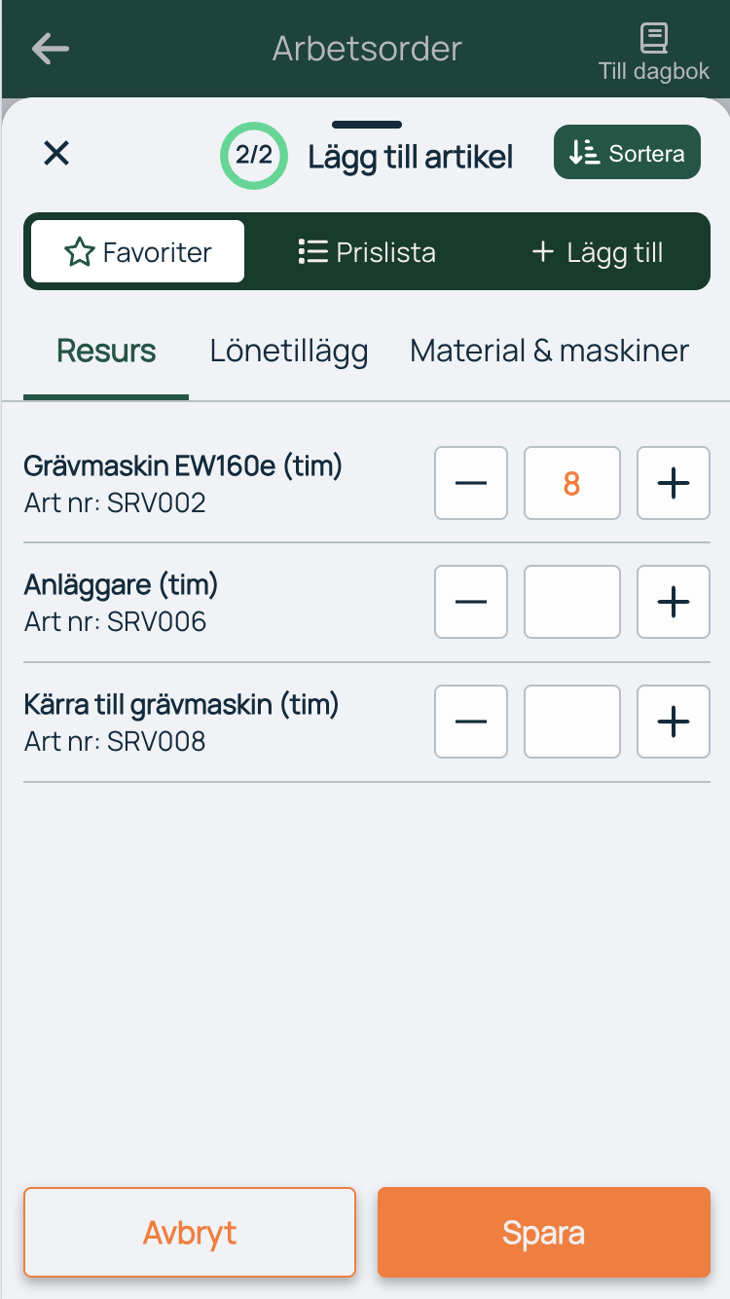The height and width of the screenshot is (1299, 730).
Task: Open the Material & maskiner tab
Action: (x=550, y=351)
